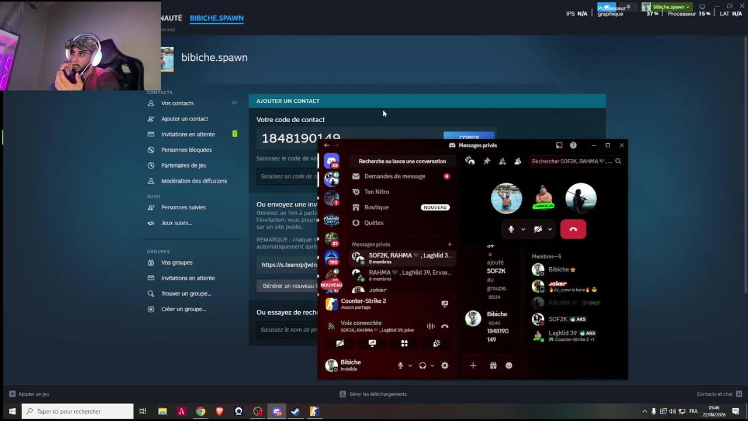Open Boutique in Discord
748x421 pixels.
(401, 207)
